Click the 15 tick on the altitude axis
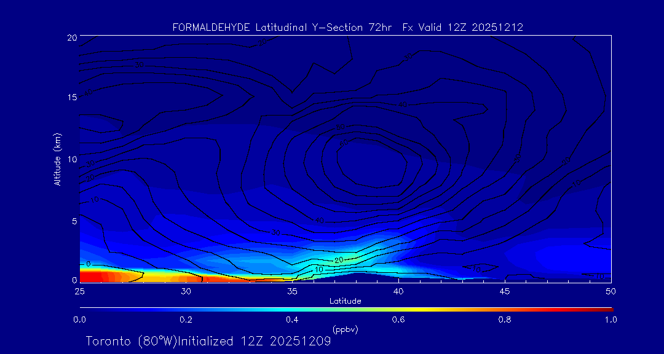This screenshot has height=354, width=664. (71, 98)
